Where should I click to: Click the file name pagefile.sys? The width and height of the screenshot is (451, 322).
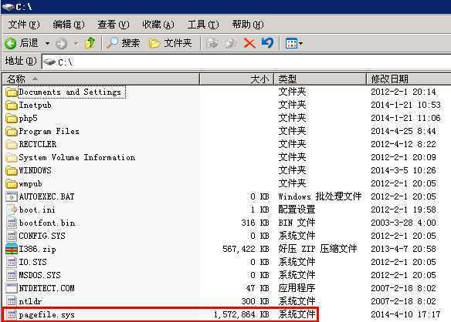(47, 315)
